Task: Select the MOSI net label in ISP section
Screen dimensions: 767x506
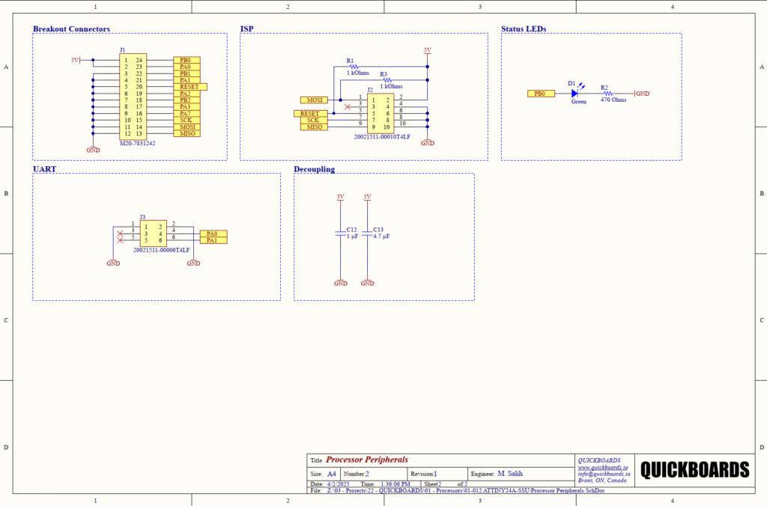Action: (312, 100)
